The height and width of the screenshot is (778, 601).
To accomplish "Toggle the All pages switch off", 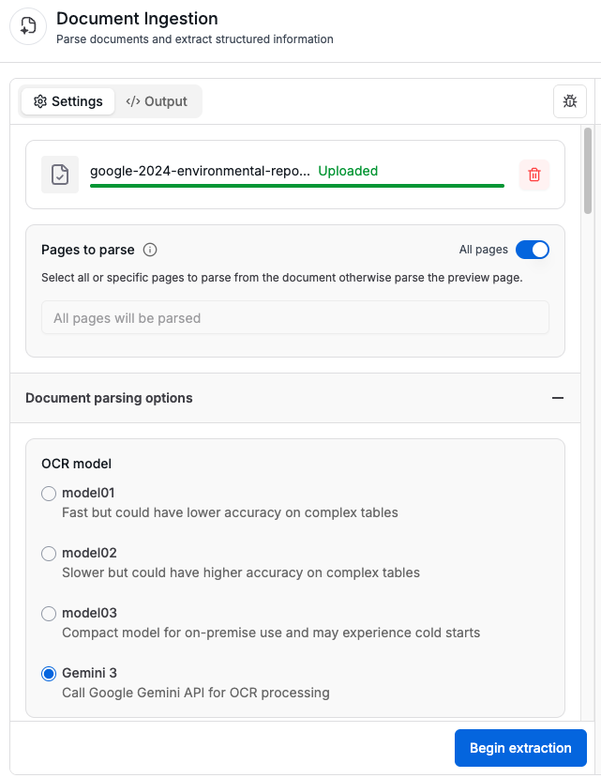I will pyautogui.click(x=533, y=250).
